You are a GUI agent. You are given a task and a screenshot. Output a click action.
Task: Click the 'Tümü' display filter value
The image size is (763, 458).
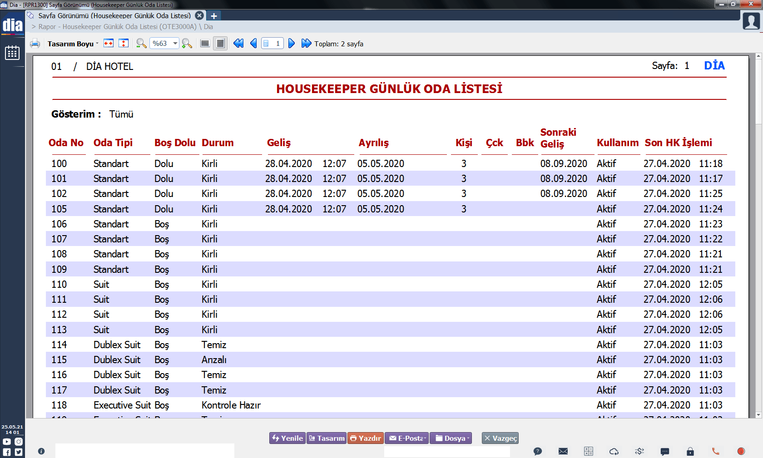[121, 114]
